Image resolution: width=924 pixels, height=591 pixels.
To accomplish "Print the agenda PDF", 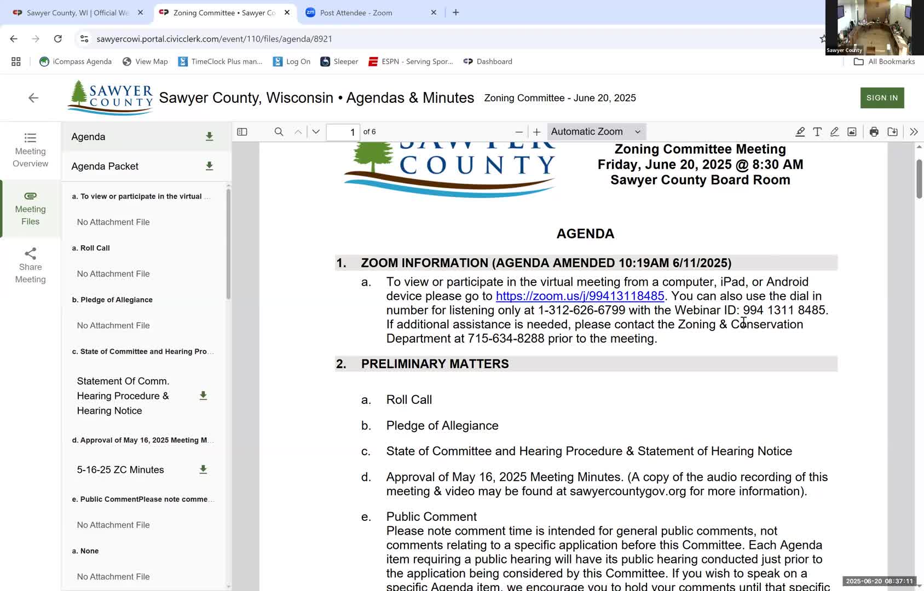I will point(874,132).
